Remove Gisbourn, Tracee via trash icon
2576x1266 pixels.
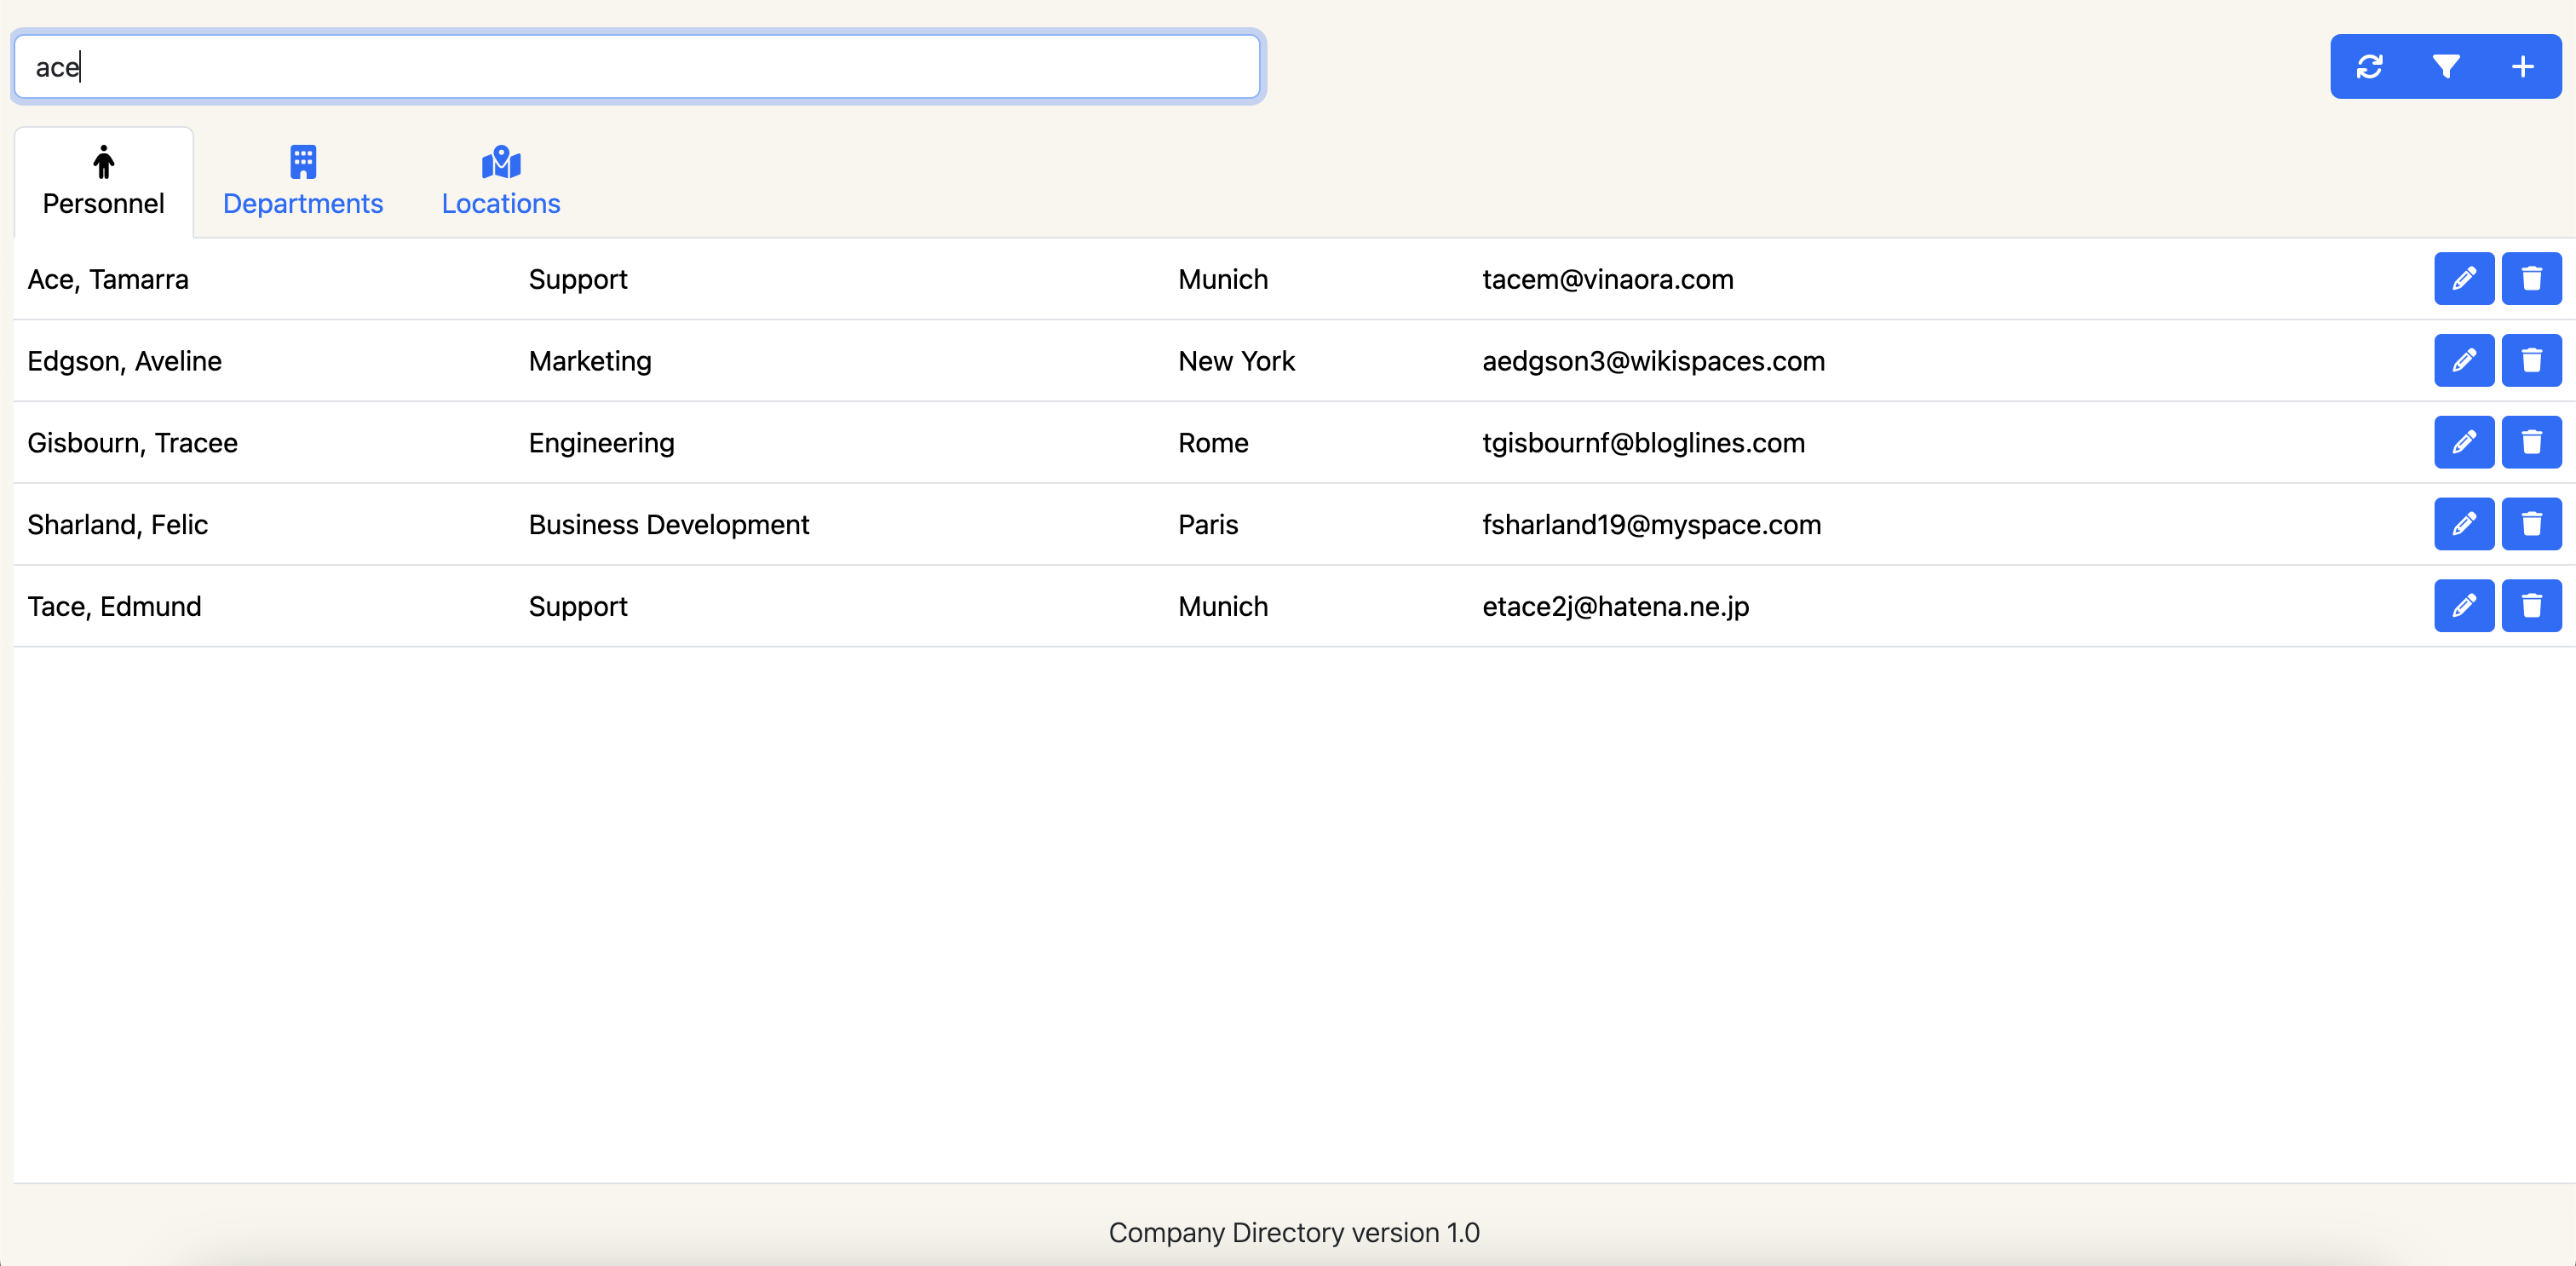[x=2531, y=443]
